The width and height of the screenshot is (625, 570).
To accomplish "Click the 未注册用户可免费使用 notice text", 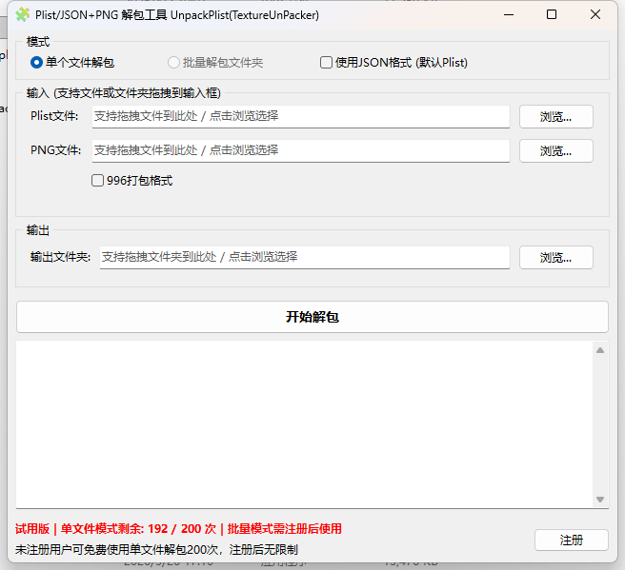I will tap(156, 550).
